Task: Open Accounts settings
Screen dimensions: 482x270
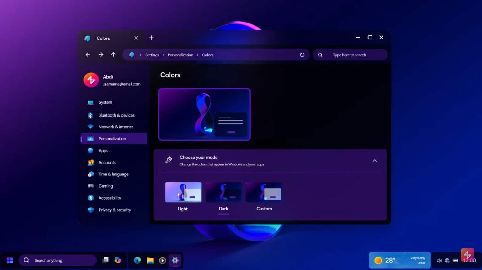Action: [107, 162]
